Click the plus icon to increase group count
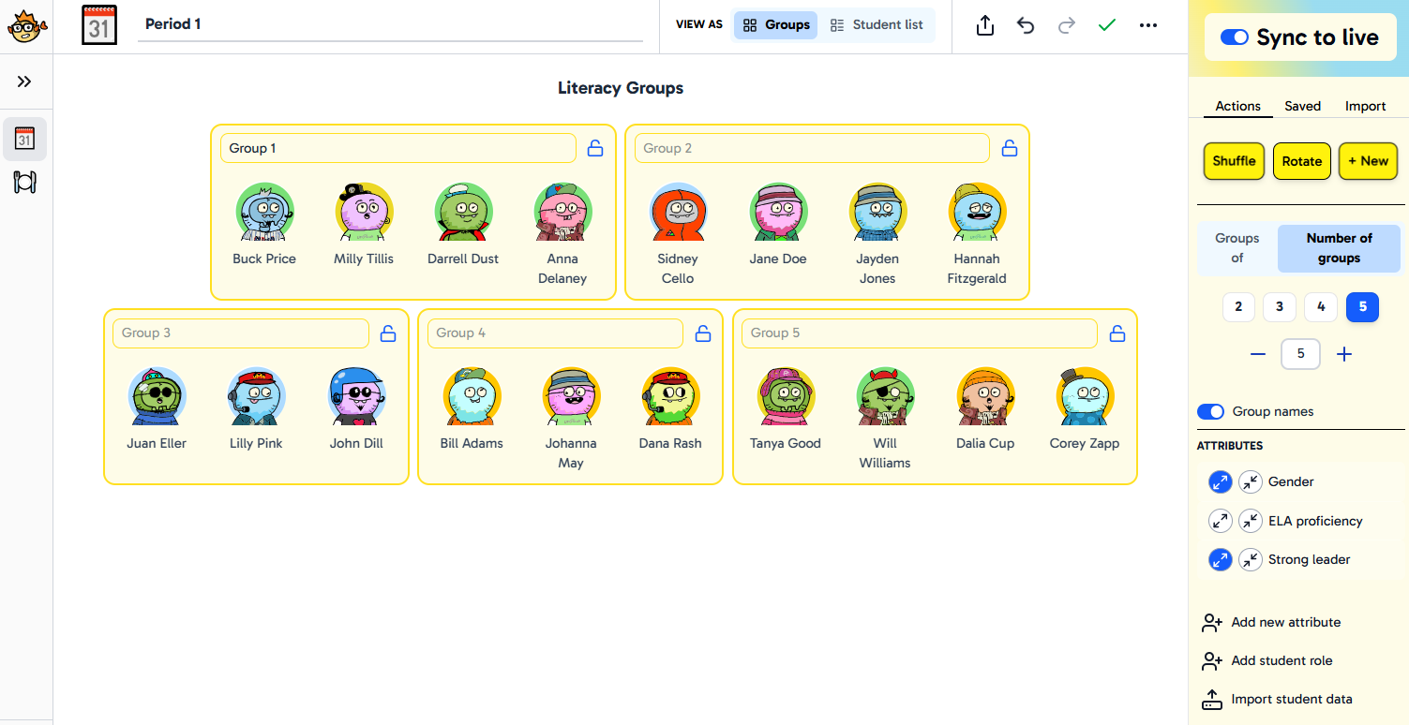This screenshot has height=725, width=1409. pyautogui.click(x=1344, y=354)
